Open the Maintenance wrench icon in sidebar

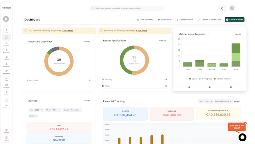point(6,72)
